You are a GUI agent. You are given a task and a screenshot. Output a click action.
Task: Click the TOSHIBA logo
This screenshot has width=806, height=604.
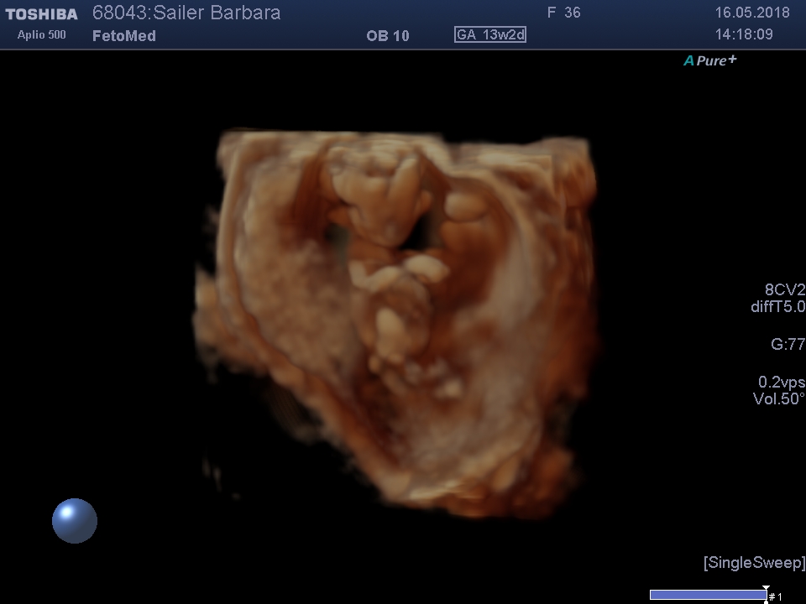[41, 14]
